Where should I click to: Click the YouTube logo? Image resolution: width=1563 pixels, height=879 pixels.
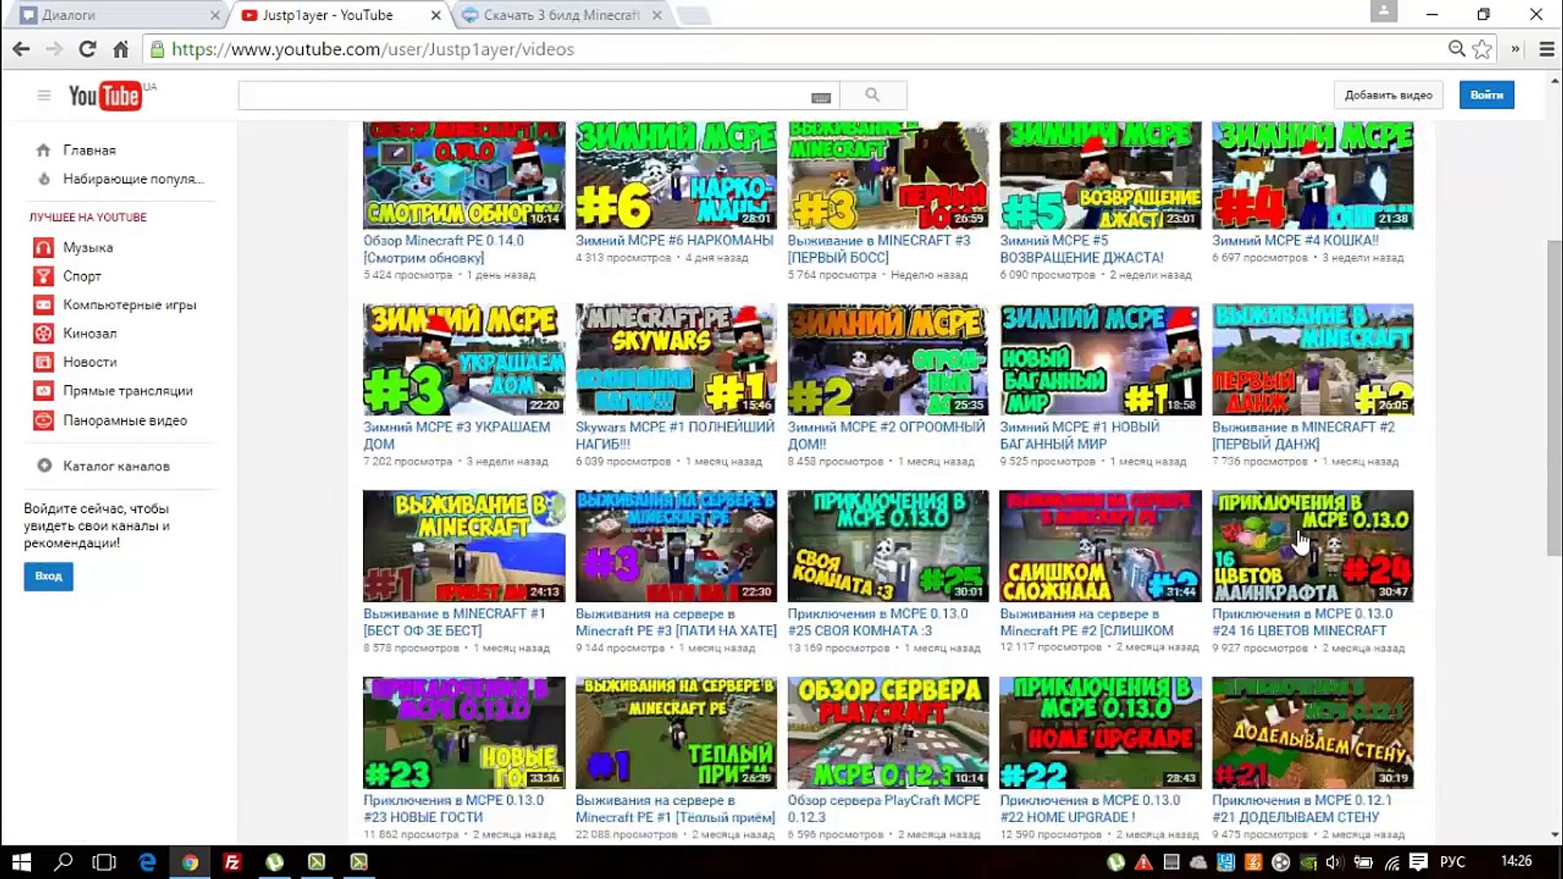105,96
